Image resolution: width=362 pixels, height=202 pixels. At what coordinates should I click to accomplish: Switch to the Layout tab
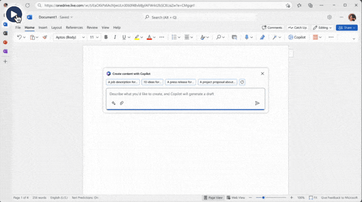point(56,28)
